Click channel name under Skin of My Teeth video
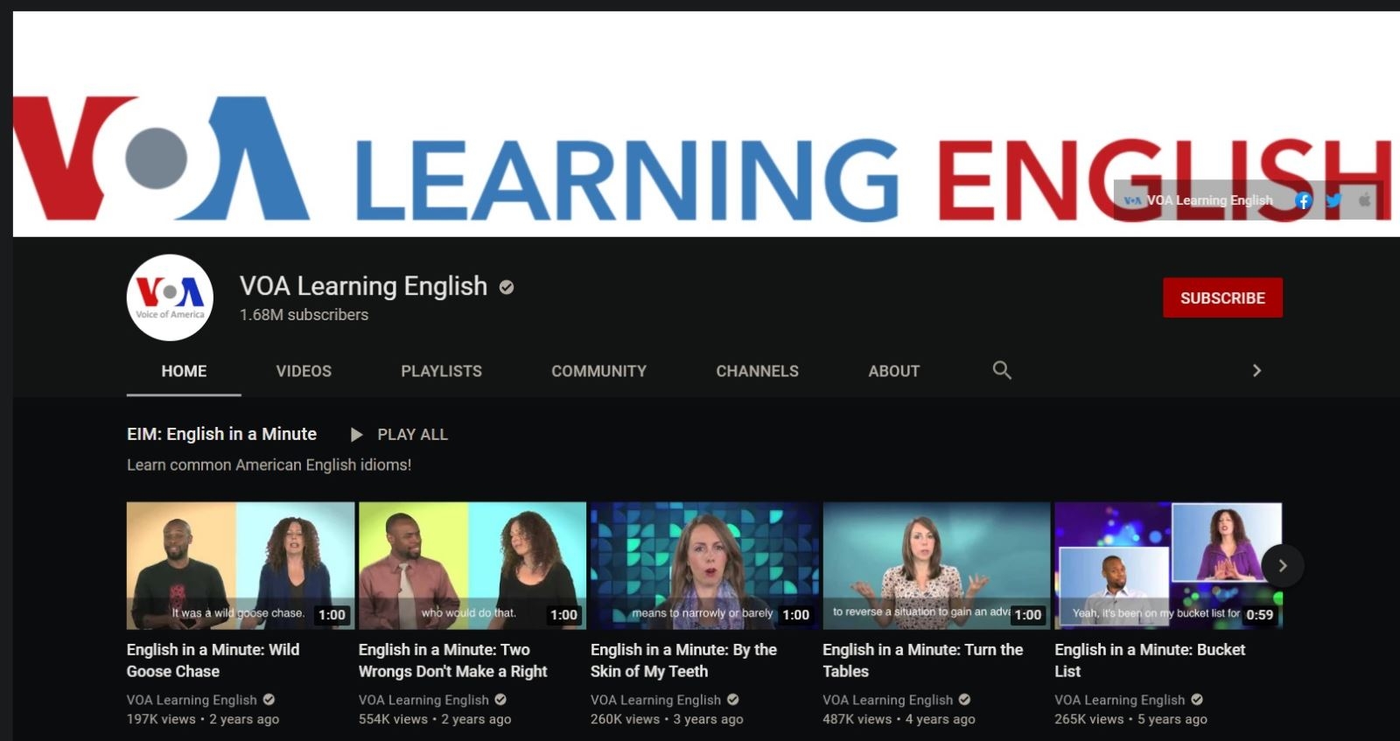The height and width of the screenshot is (741, 1400). (x=655, y=700)
